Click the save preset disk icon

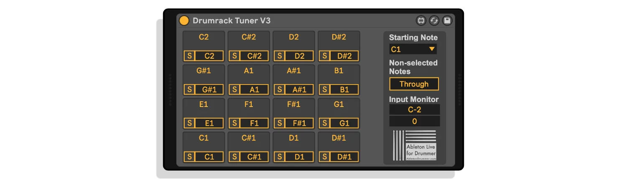[x=447, y=20]
